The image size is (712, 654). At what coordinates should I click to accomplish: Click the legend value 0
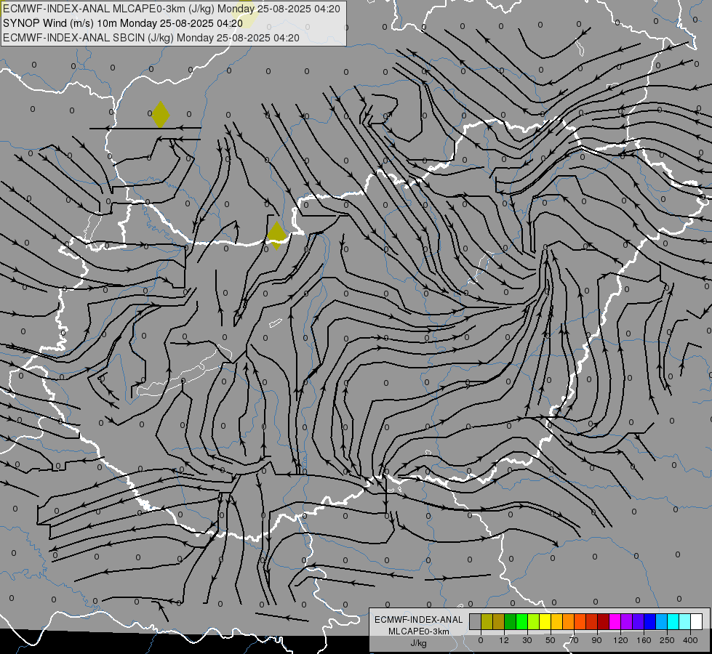click(x=481, y=640)
